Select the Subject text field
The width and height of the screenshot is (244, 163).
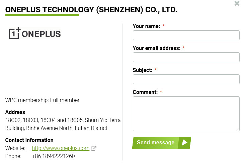(186, 79)
